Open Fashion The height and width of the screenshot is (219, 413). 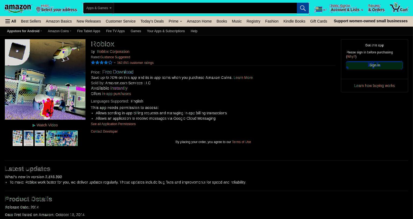point(272,21)
